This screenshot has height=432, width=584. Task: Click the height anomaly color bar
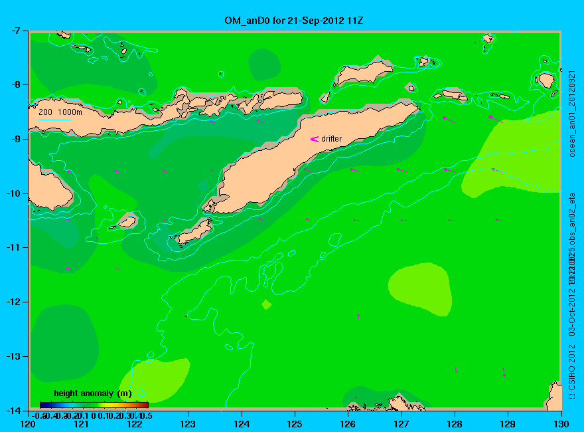click(94, 405)
